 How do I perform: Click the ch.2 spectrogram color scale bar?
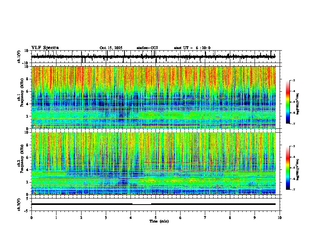(x=288, y=168)
